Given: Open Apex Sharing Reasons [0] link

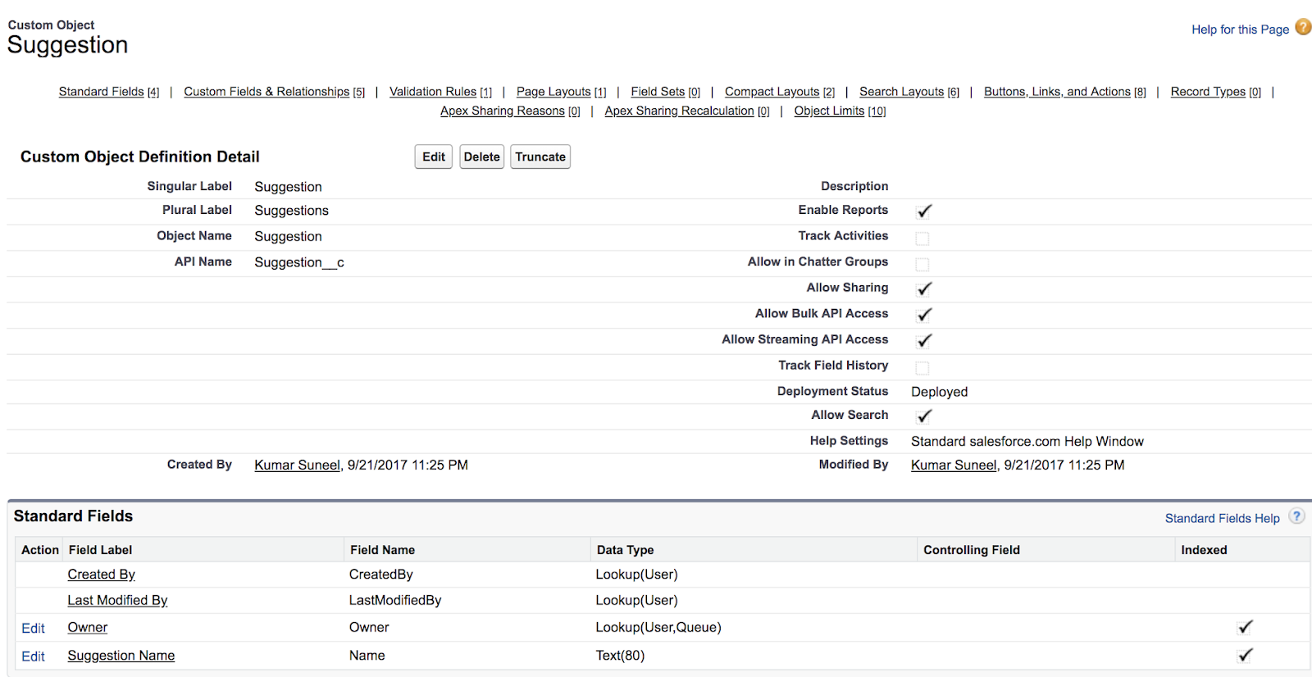Looking at the screenshot, I should point(510,111).
